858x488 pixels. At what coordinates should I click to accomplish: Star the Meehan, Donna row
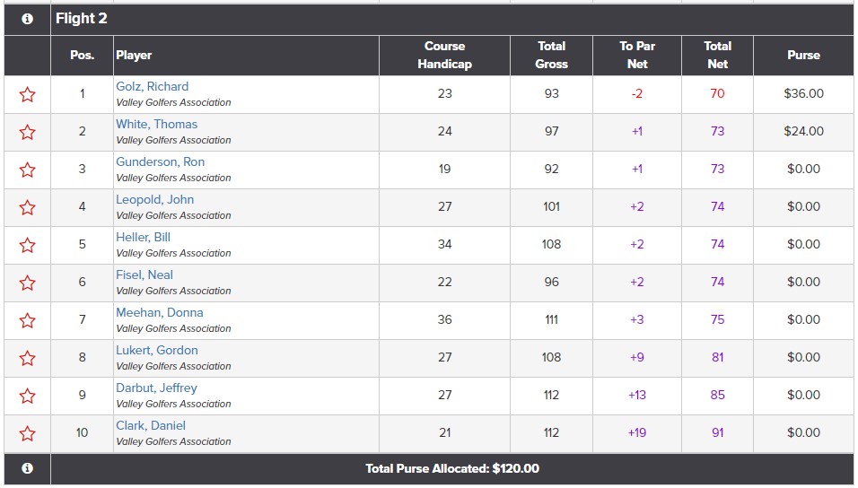[x=27, y=320]
